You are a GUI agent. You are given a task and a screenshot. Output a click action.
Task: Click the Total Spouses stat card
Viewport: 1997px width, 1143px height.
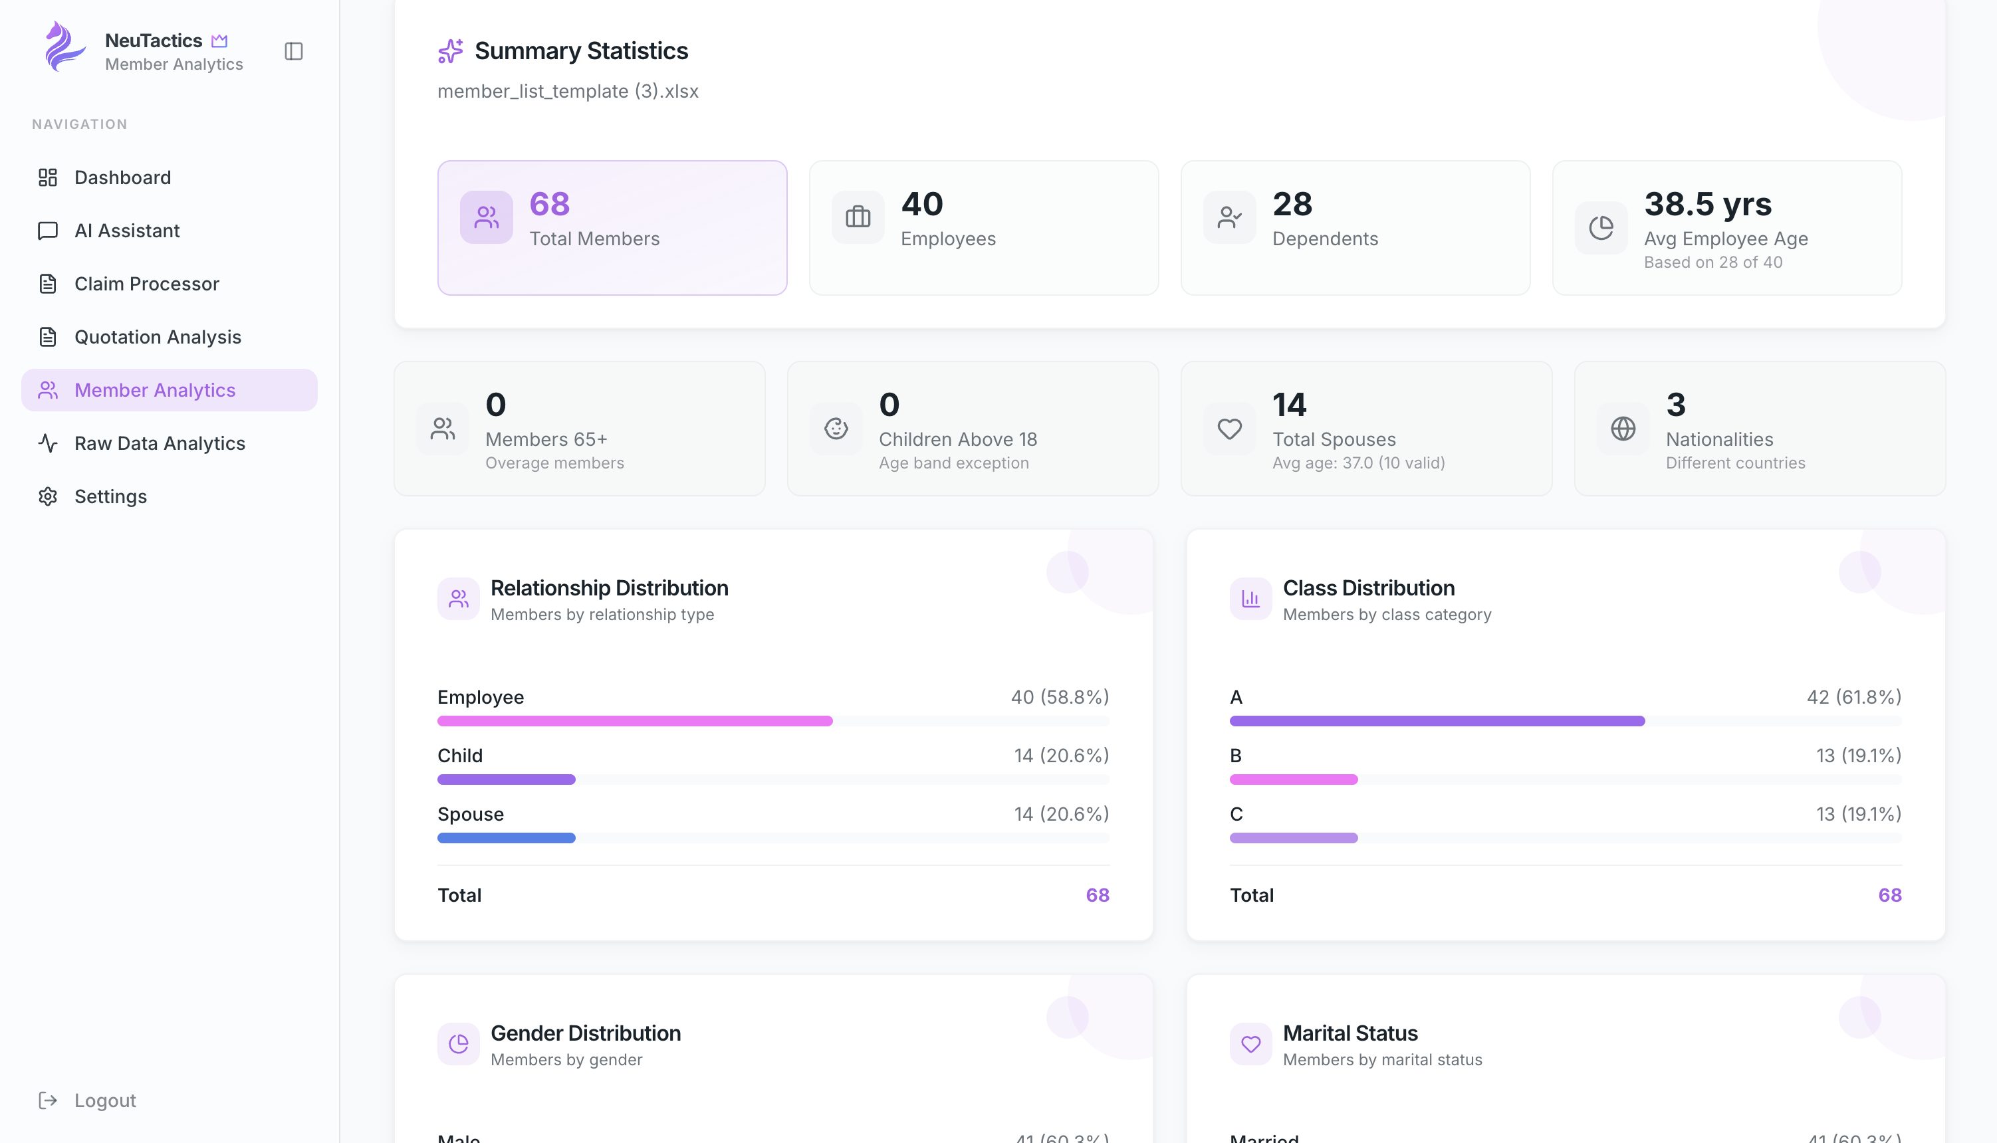click(1365, 429)
